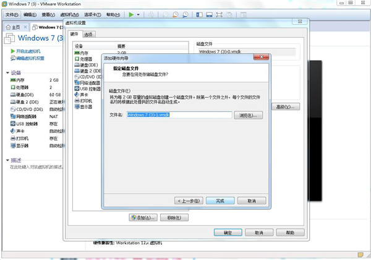
Task: Open the 编辑(E) menu
Action: pos(30,15)
